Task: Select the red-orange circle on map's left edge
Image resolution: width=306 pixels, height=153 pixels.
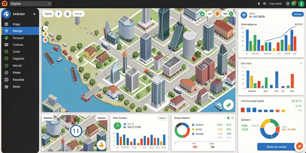Action: pos(45,40)
